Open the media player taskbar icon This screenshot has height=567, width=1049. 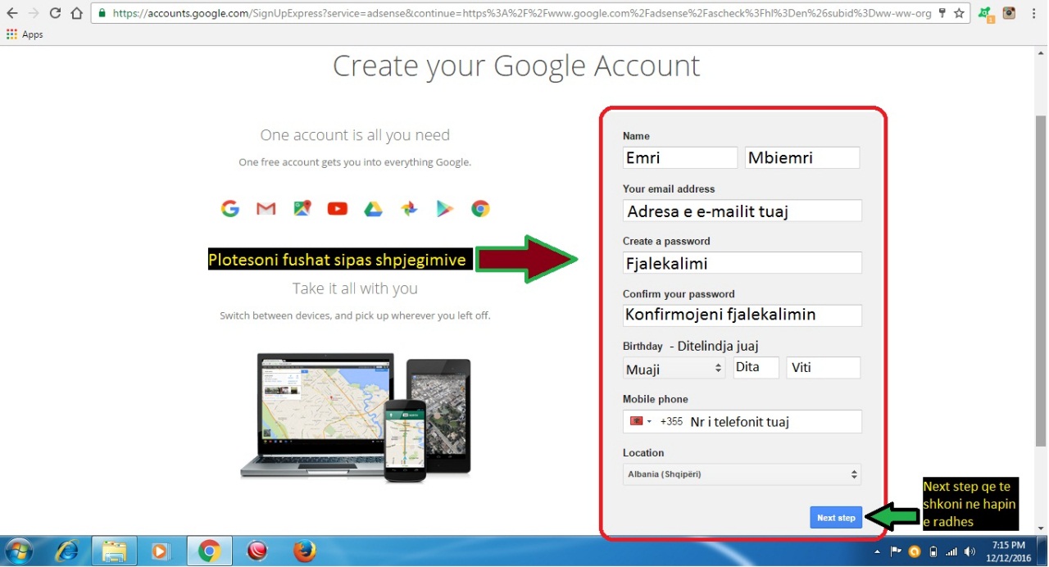(x=161, y=551)
